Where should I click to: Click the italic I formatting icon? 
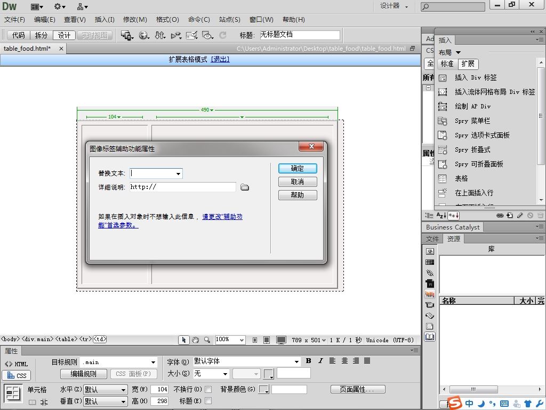tap(320, 361)
